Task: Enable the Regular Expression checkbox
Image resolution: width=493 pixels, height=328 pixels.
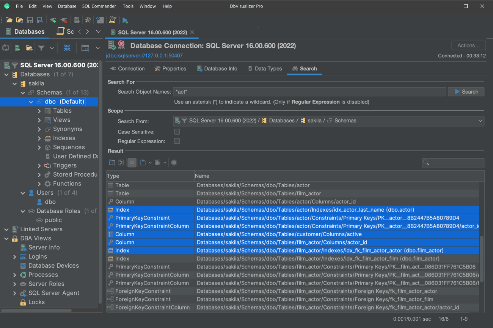Action: coord(177,141)
